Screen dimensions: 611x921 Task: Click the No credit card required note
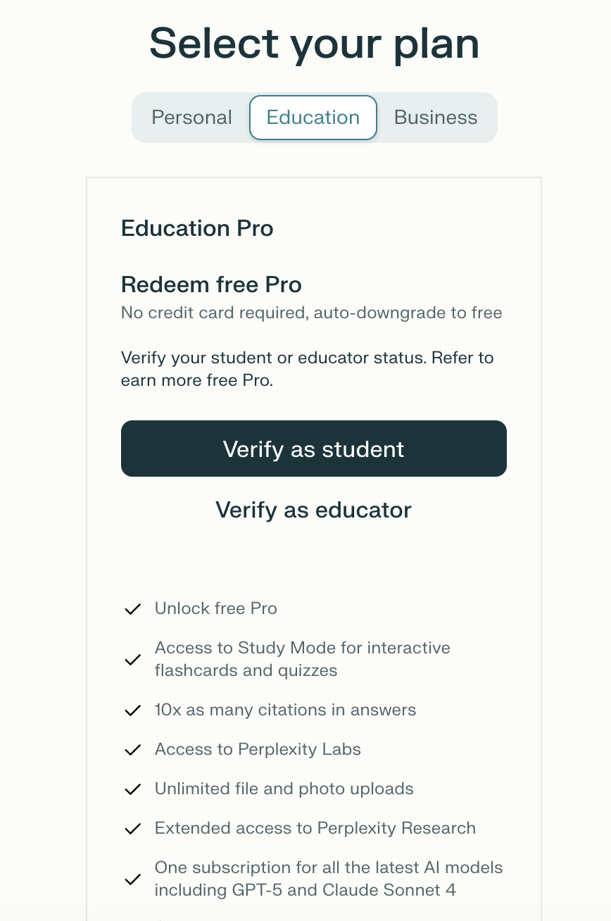tap(311, 313)
